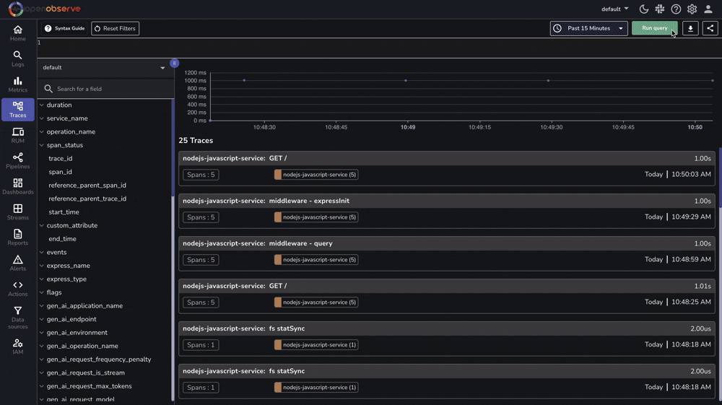This screenshot has width=722, height=405.
Task: Open the help question-mark icon
Action: (676, 9)
